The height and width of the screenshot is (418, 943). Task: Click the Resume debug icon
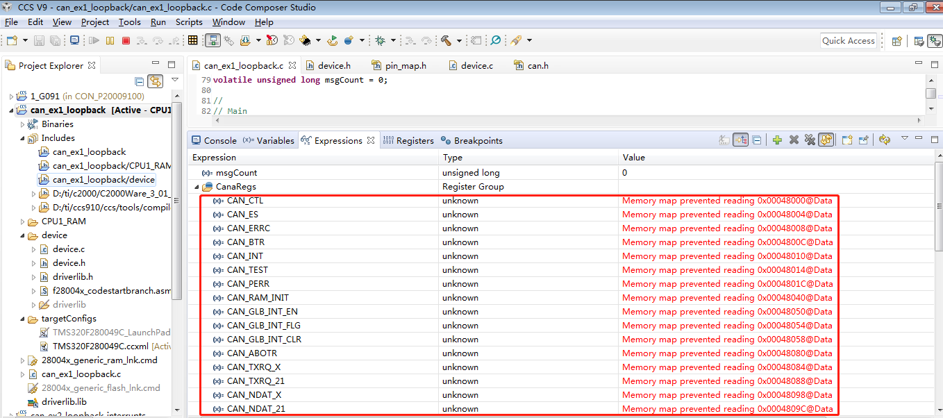(x=94, y=40)
